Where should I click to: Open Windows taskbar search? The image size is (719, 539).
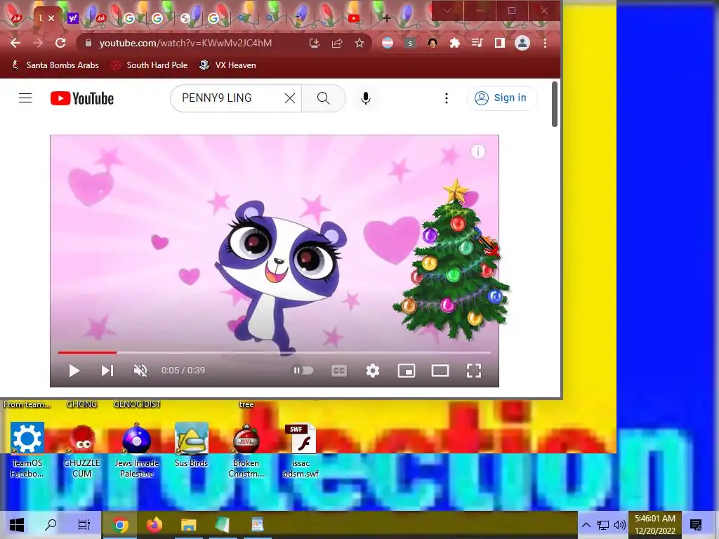pos(51,525)
